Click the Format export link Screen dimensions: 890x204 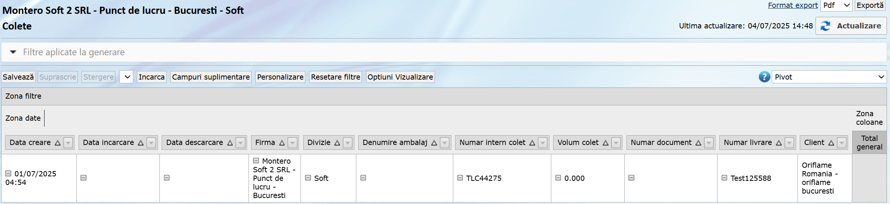(793, 5)
